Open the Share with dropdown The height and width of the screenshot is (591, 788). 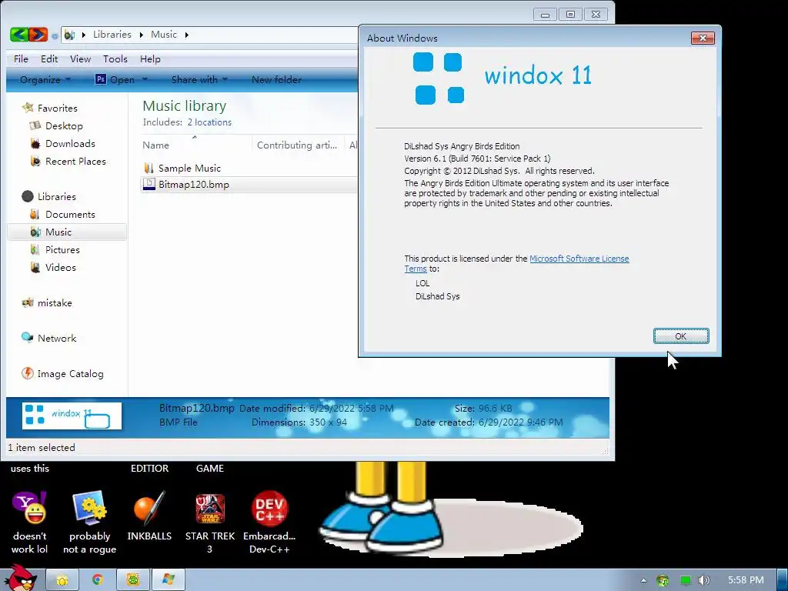point(199,79)
